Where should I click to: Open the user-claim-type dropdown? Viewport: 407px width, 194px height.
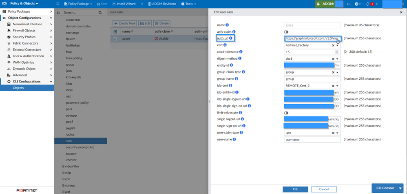tap(337, 133)
